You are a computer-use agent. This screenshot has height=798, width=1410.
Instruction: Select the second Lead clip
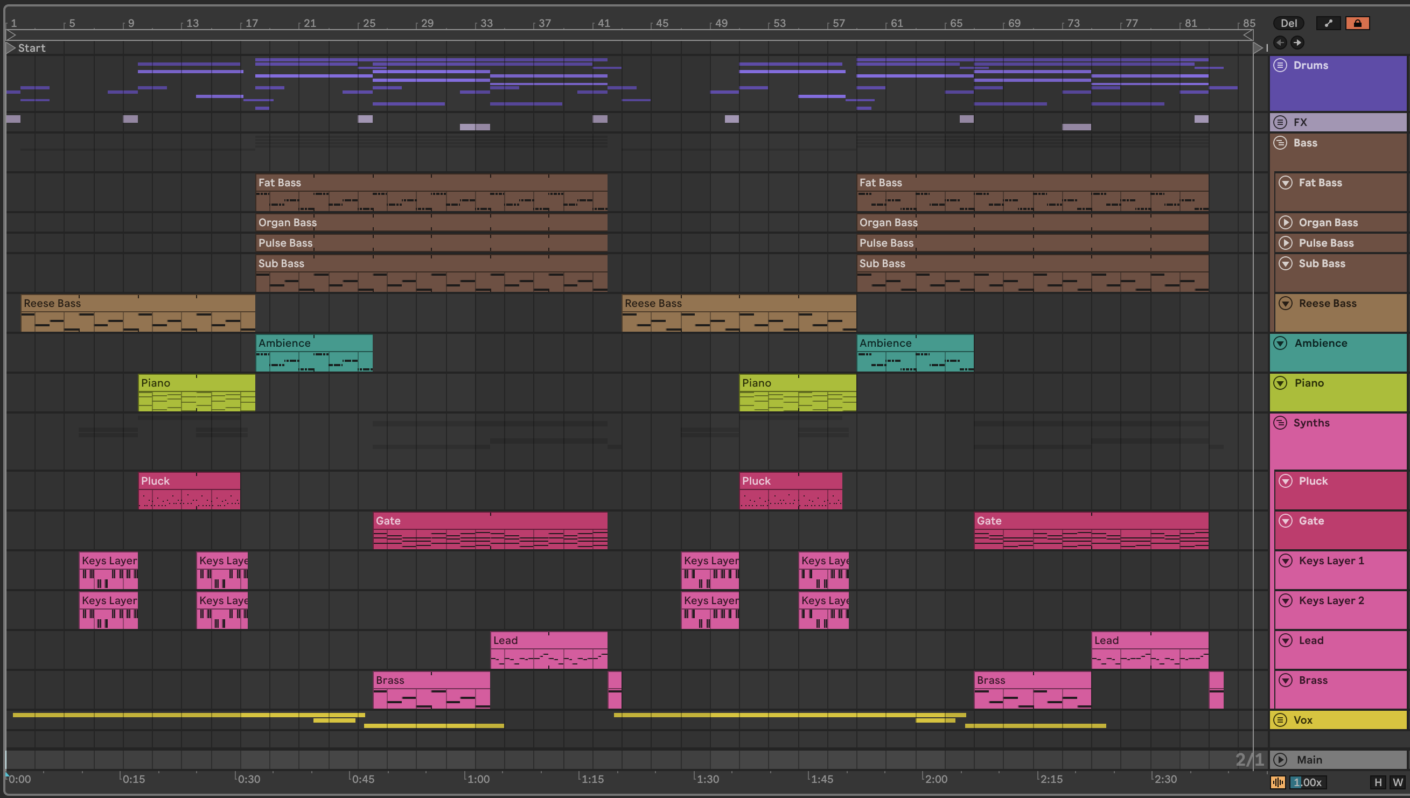[x=1150, y=650]
